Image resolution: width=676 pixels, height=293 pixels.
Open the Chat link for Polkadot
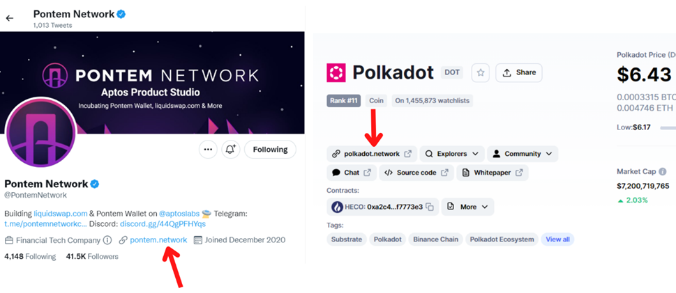[x=352, y=173]
